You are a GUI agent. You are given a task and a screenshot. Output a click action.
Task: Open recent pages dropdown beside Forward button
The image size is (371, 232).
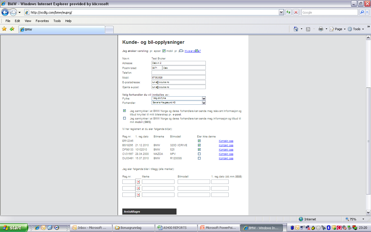pyautogui.click(x=19, y=12)
